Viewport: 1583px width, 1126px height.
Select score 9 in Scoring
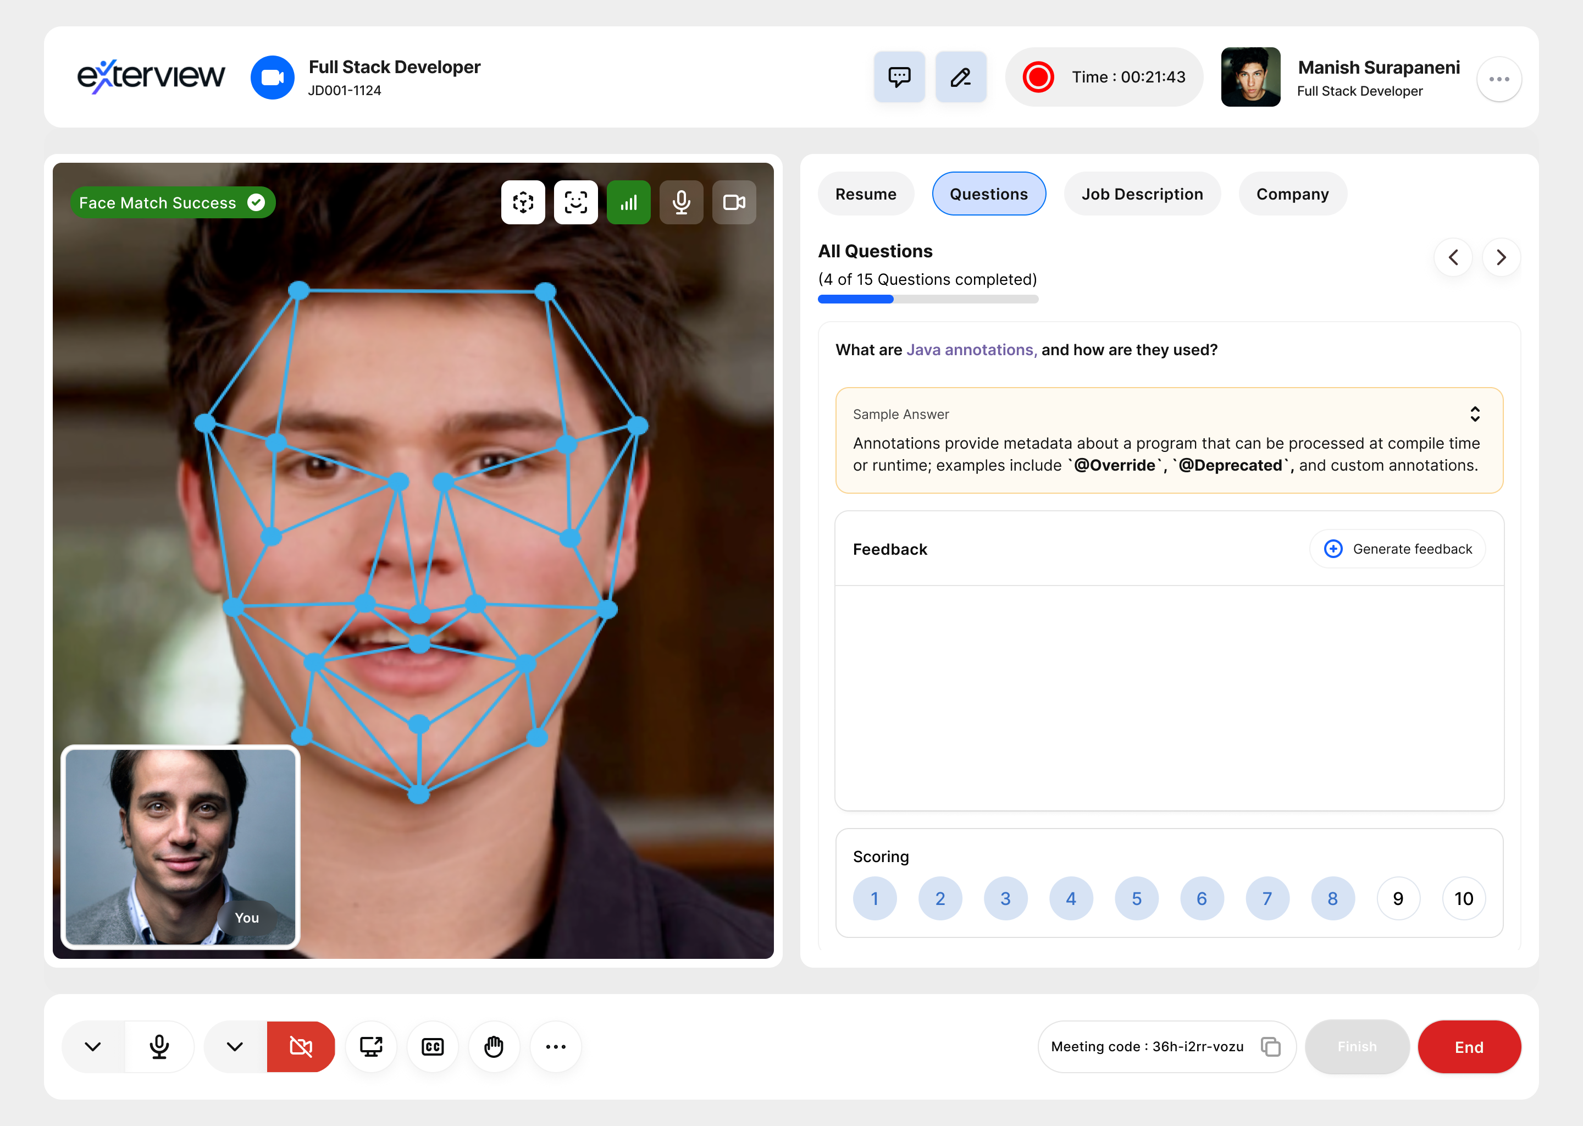(1398, 898)
